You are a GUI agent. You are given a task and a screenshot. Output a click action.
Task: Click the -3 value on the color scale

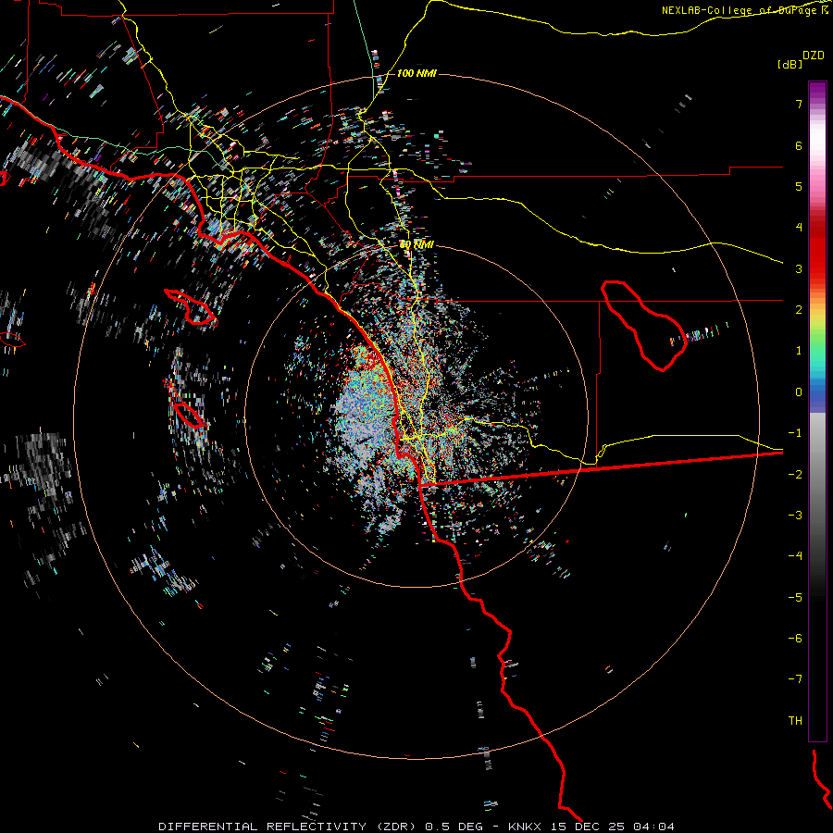click(x=795, y=515)
